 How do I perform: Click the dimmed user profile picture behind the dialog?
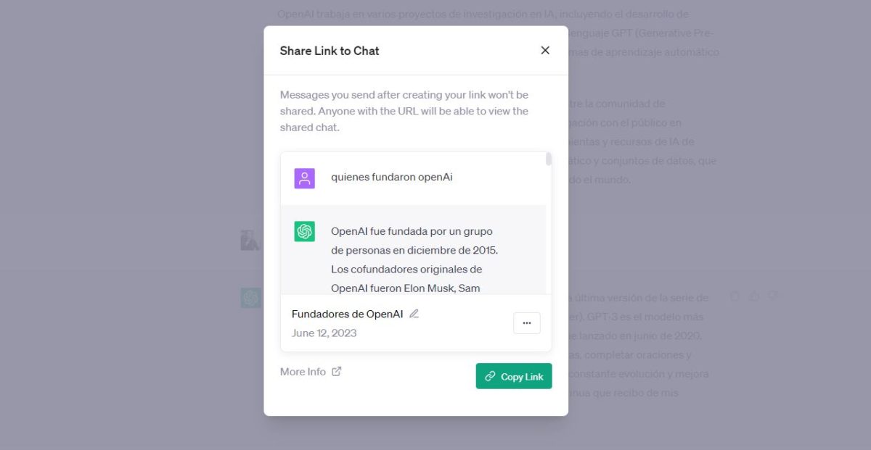click(250, 240)
